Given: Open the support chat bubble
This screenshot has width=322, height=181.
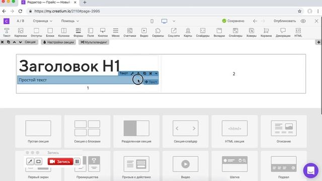Looking at the screenshot, I should point(311,170).
